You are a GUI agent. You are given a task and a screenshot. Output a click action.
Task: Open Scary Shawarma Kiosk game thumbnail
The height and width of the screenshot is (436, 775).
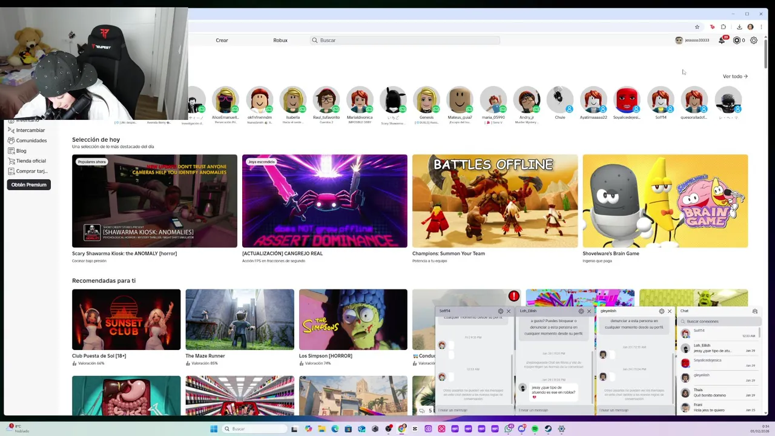tap(154, 201)
